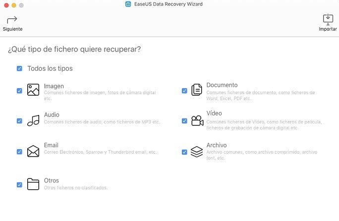
Task: Click the Siguiente arrow icon
Action: point(12,20)
